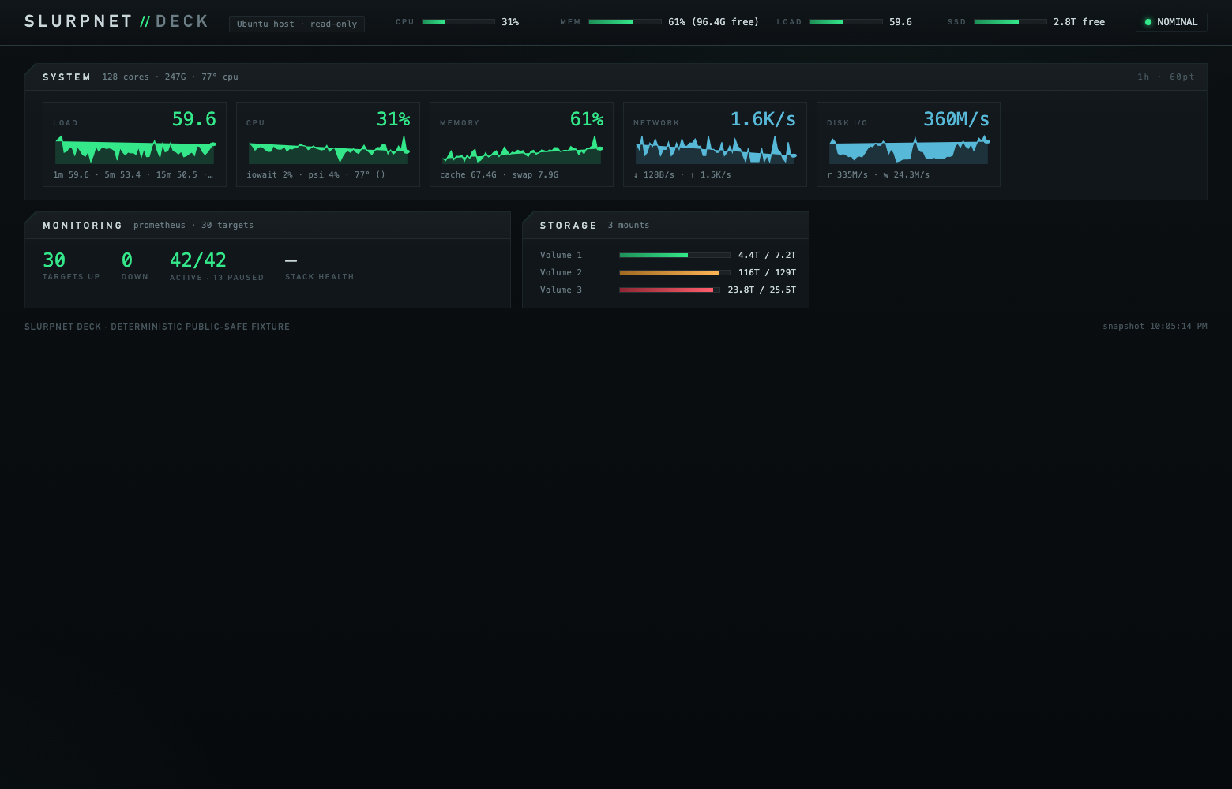1232x789 pixels.
Task: Click the 0 DOWN stat
Action: (x=135, y=266)
